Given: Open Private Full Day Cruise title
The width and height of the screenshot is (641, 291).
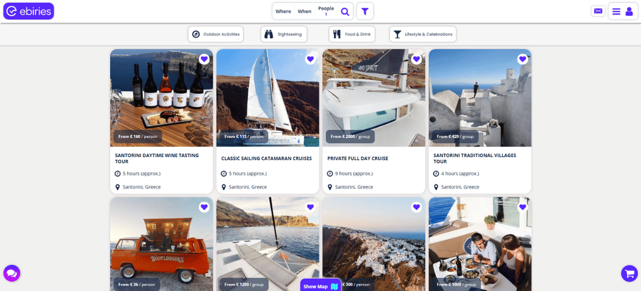Looking at the screenshot, I should click(x=358, y=158).
